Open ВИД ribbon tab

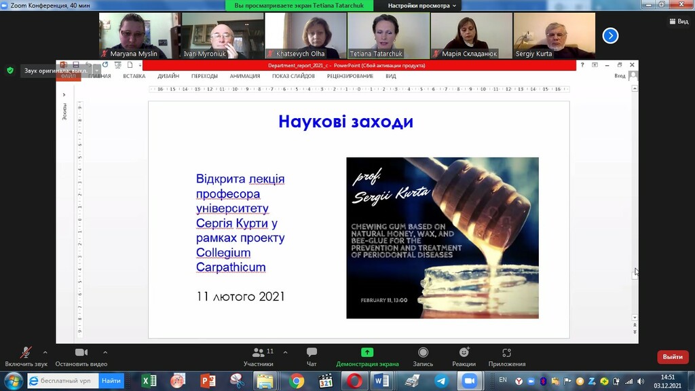click(x=390, y=76)
